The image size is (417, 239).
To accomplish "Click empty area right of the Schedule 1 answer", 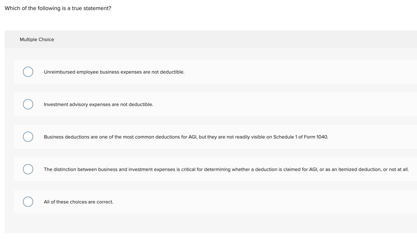I will [371, 137].
